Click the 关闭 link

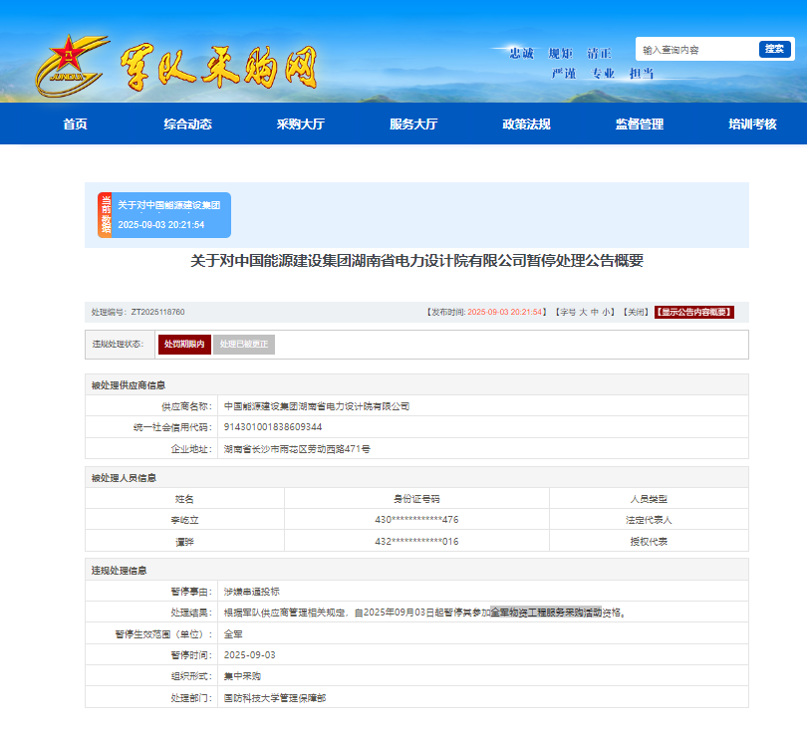[636, 312]
